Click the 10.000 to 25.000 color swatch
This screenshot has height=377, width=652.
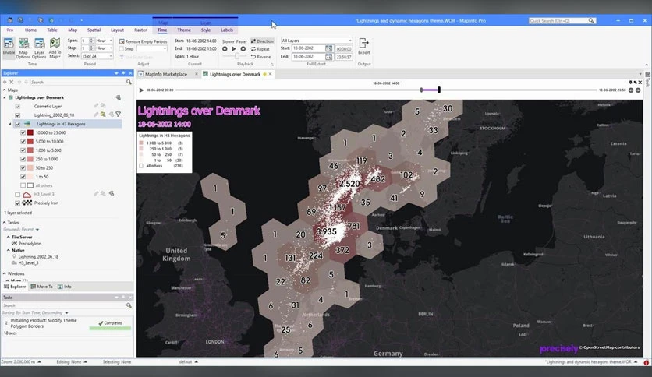tap(30, 132)
